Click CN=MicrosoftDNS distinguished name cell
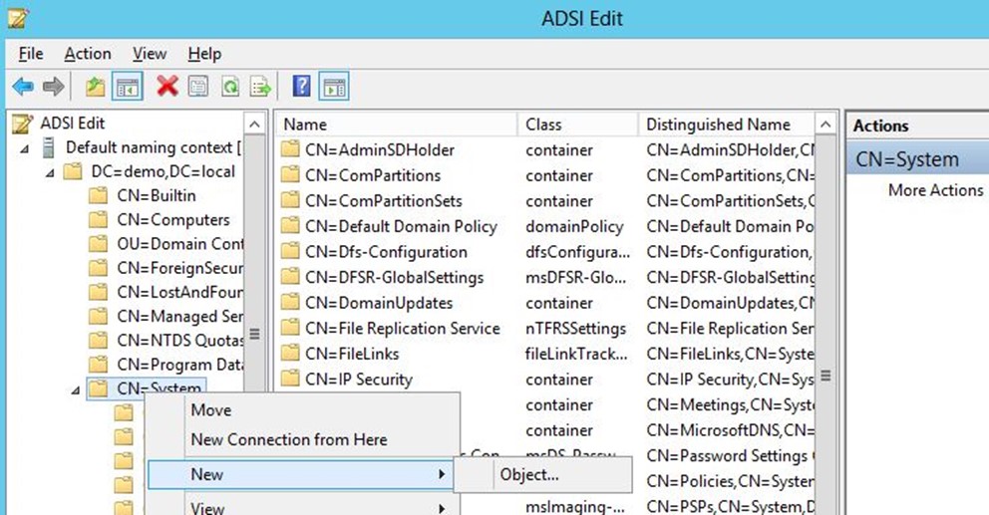The image size is (989, 515). [730, 430]
